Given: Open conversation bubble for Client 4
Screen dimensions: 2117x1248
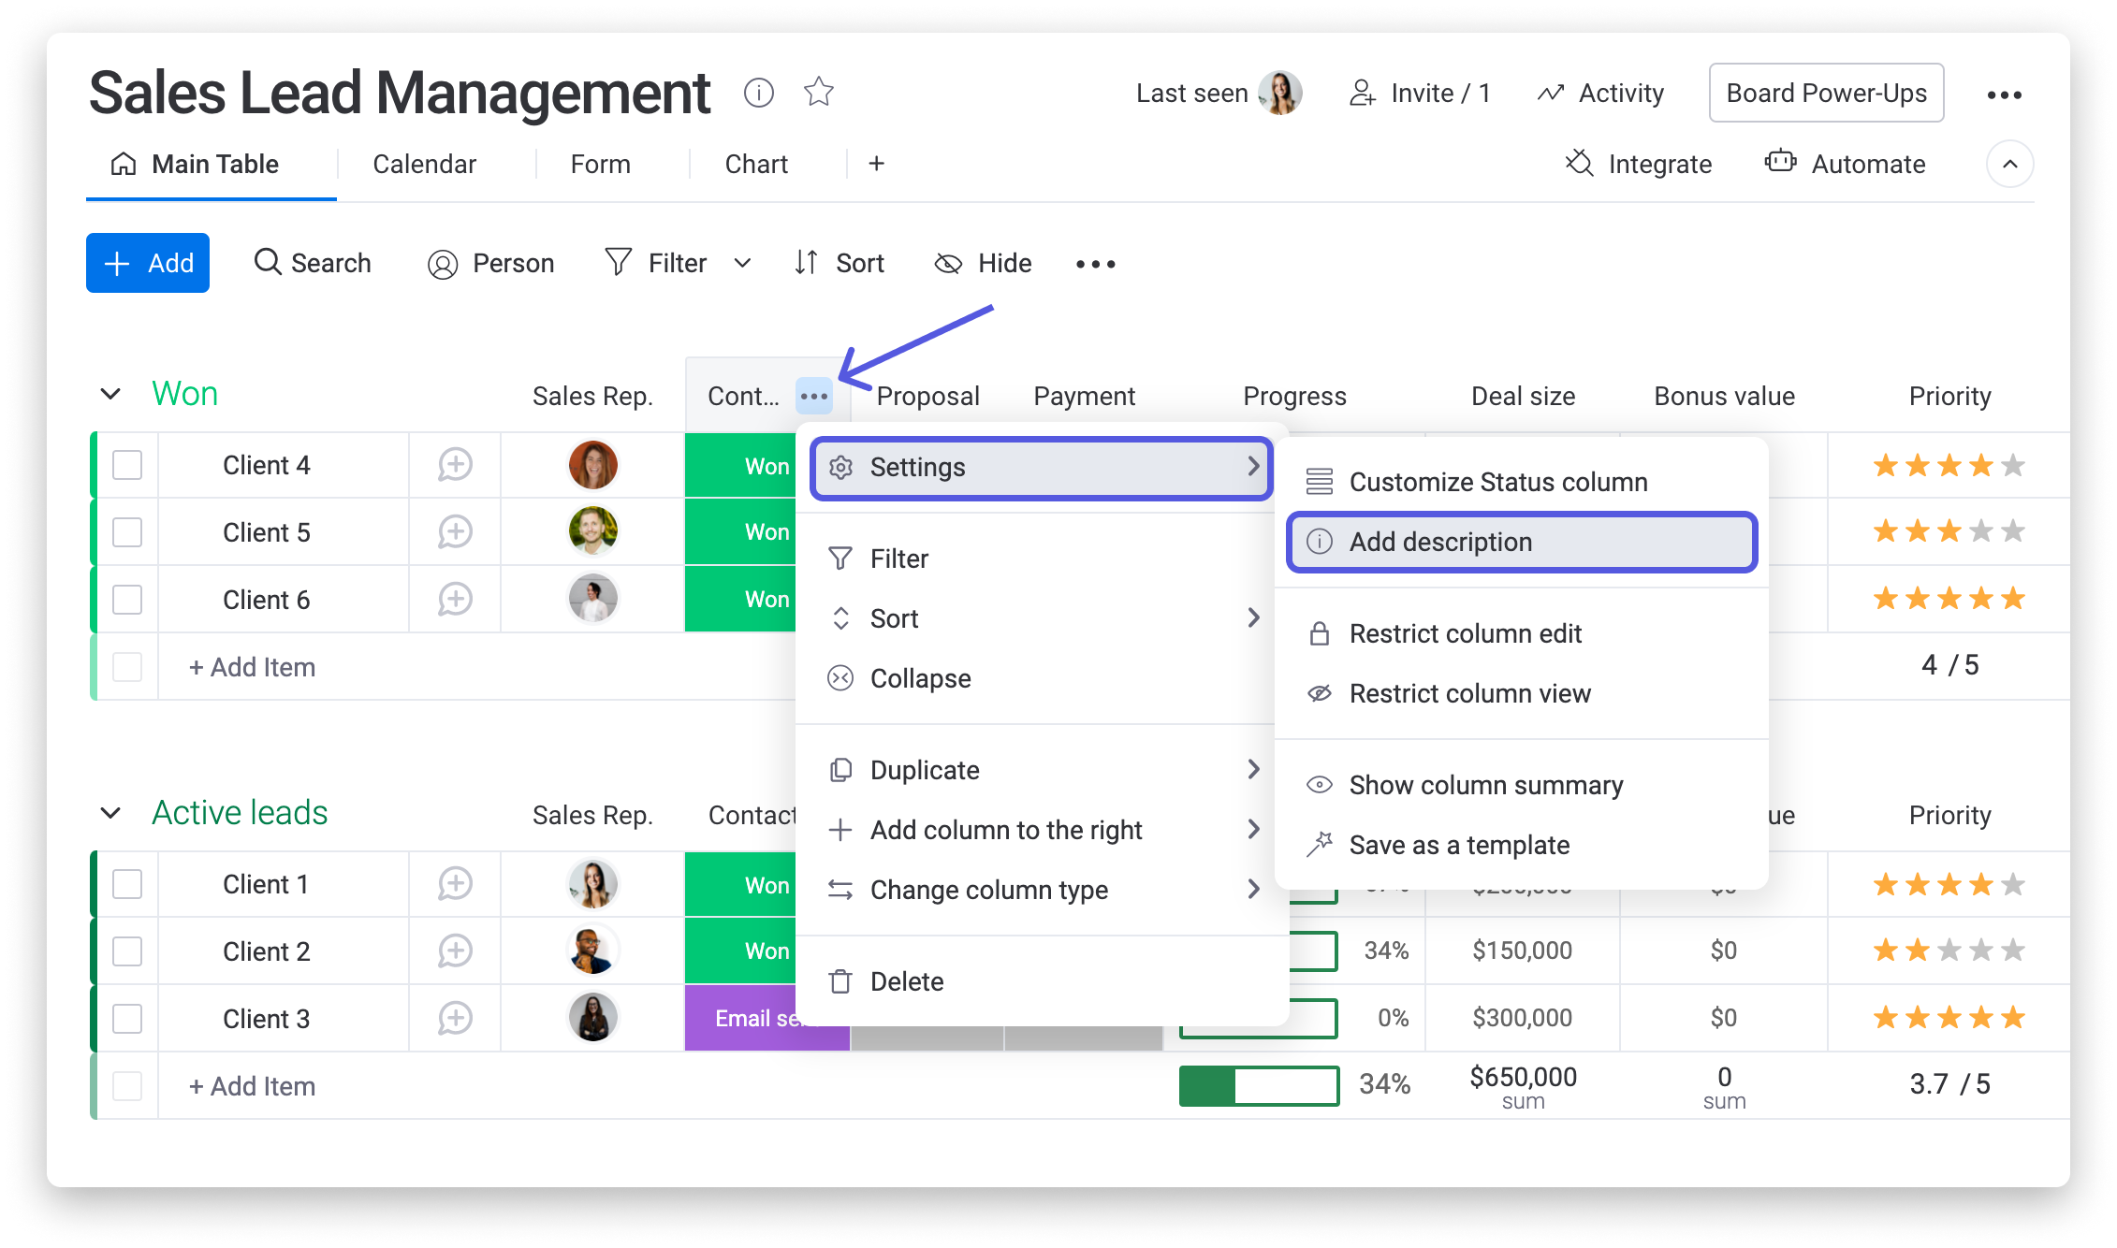Looking at the screenshot, I should coord(455,465).
